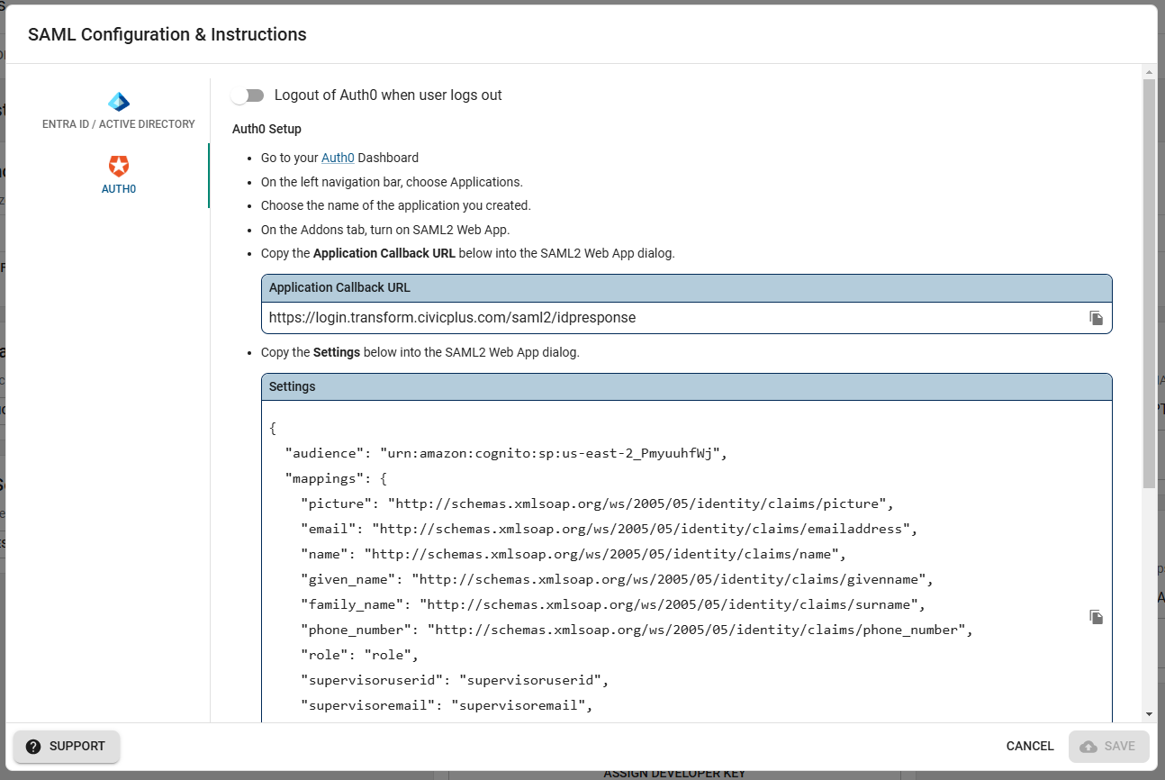Click the Entra ID diamond logo icon
The height and width of the screenshot is (780, 1165).
[x=119, y=102]
